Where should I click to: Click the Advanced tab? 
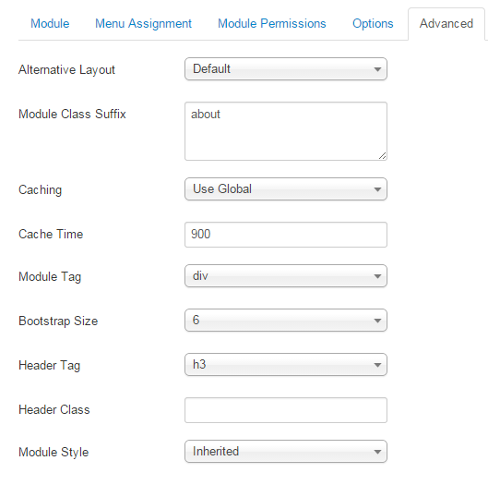(x=446, y=24)
